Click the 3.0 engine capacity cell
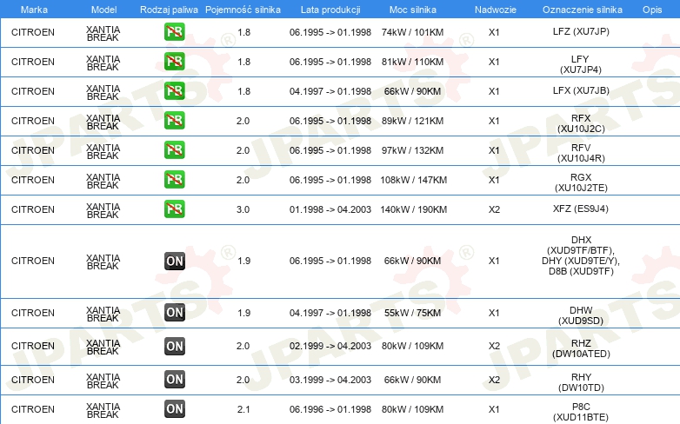Image resolution: width=680 pixels, height=424 pixels. (243, 209)
